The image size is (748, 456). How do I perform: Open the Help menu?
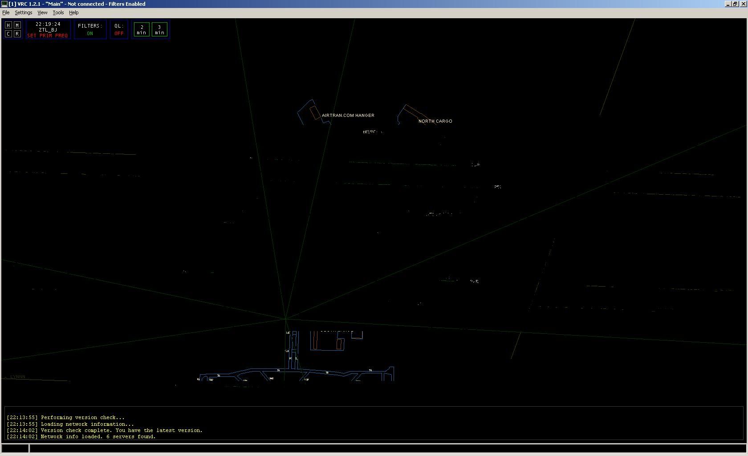click(x=74, y=12)
